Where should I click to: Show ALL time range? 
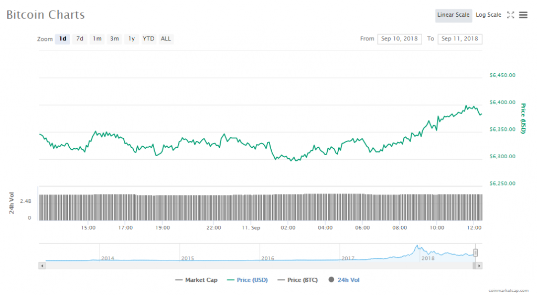[166, 39]
